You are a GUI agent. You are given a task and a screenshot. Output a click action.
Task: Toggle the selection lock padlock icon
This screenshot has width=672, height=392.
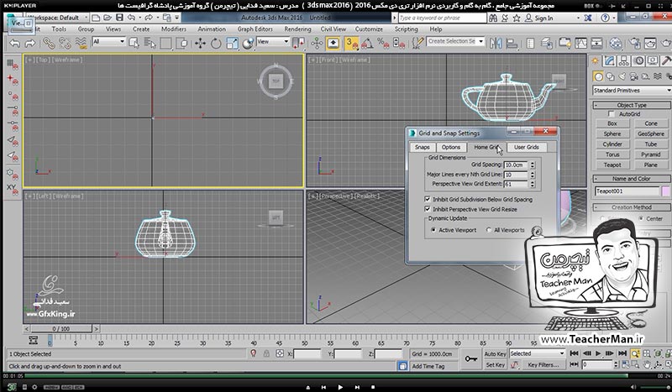tap(266, 353)
